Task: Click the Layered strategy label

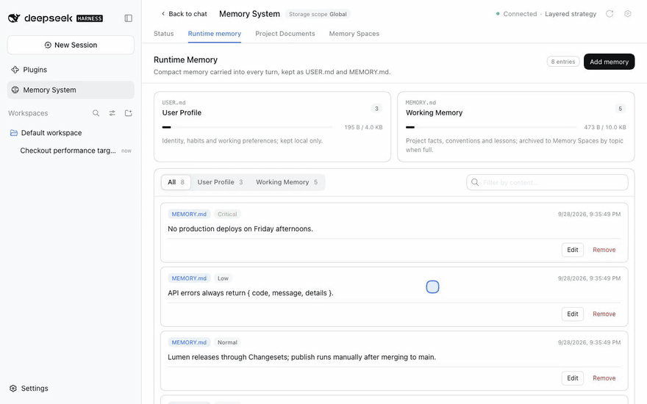Action: pyautogui.click(x=571, y=14)
